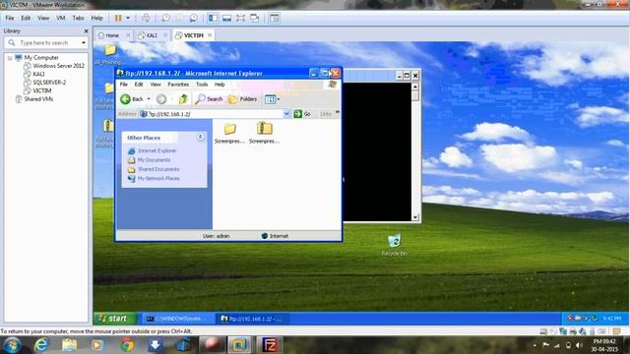Open the address bar history dropdown
The height and width of the screenshot is (354, 630).
286,114
